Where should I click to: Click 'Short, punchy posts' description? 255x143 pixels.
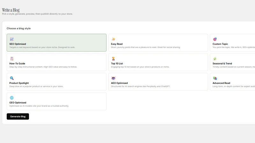coord(146,47)
